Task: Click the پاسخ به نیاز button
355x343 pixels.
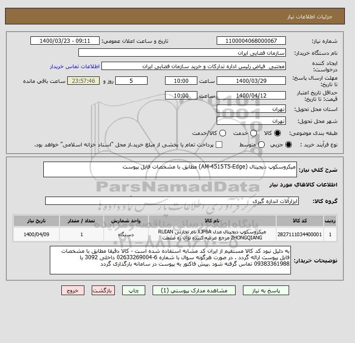Action: point(266,291)
